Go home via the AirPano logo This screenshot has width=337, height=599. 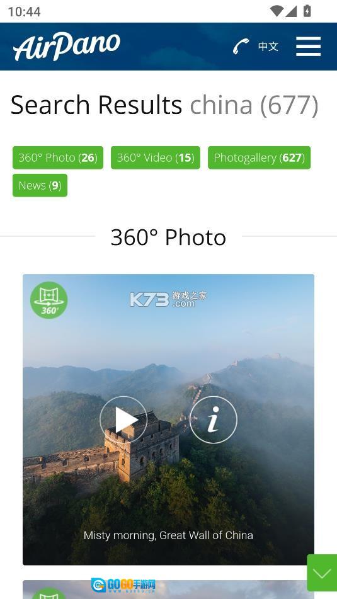(67, 46)
